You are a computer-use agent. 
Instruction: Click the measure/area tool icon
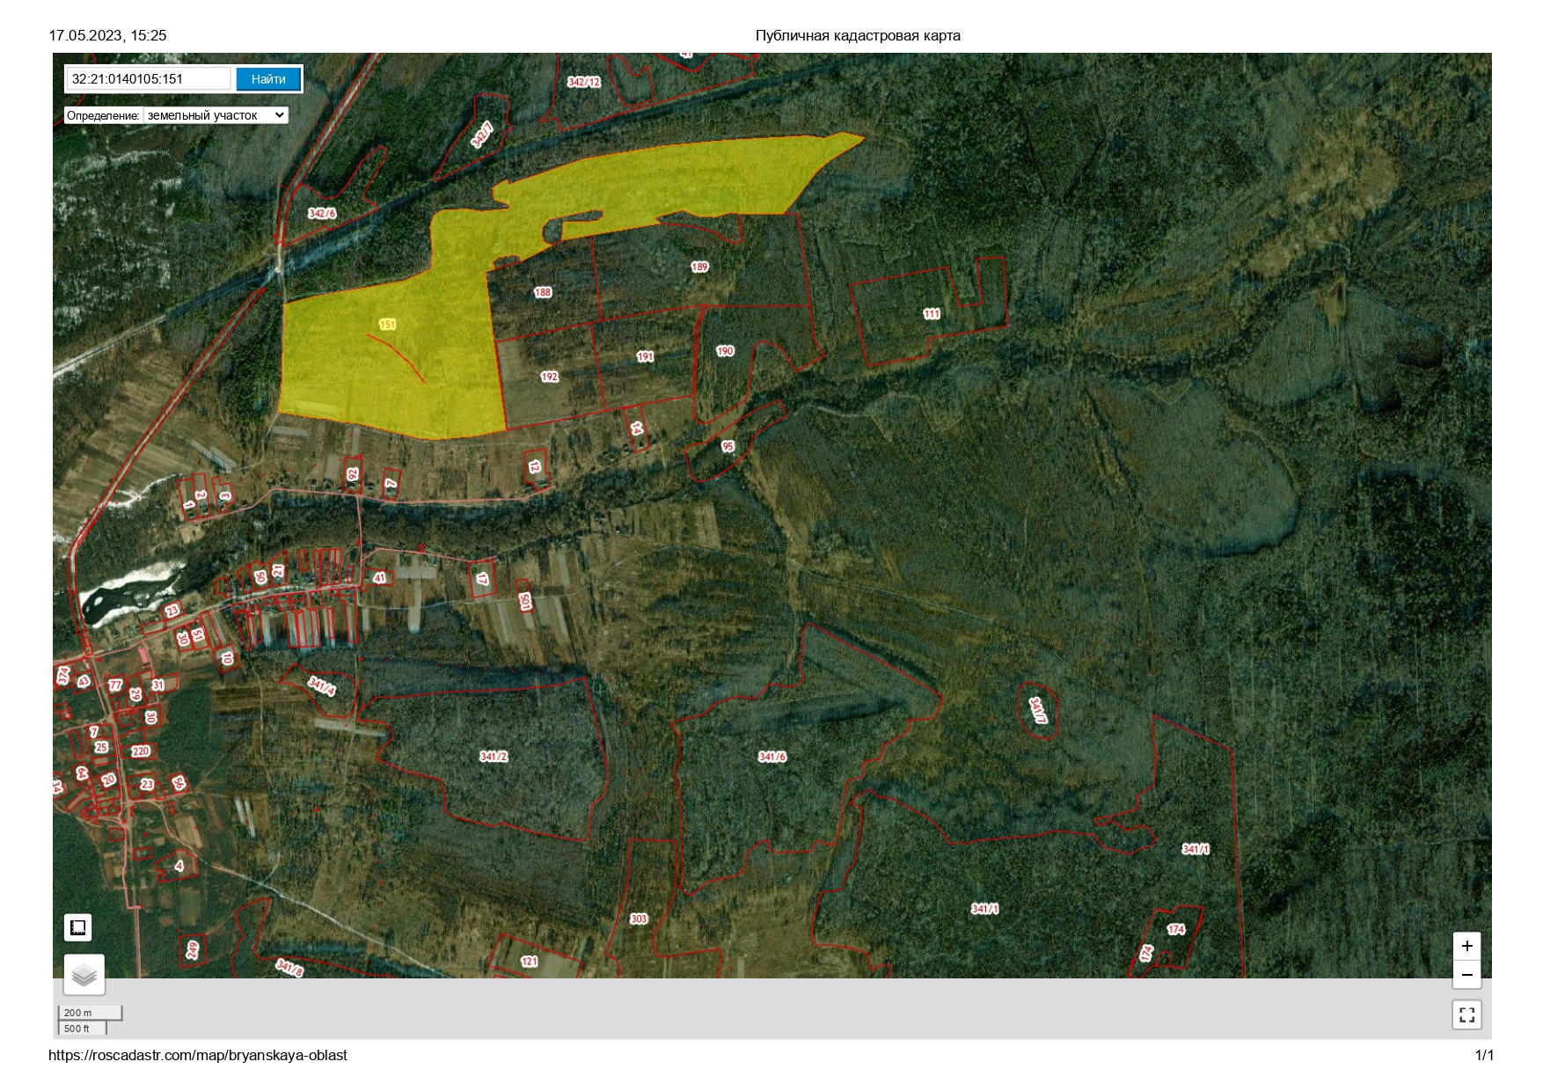point(77,927)
